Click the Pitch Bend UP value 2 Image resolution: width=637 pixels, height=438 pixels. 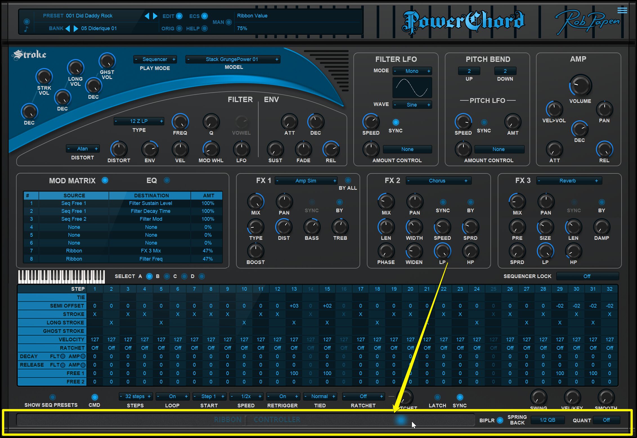point(469,71)
